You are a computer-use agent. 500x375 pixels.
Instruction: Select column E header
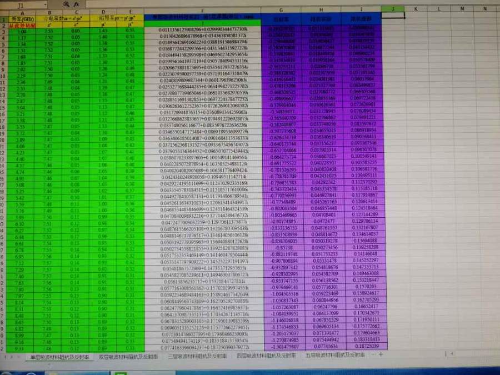[131, 12]
